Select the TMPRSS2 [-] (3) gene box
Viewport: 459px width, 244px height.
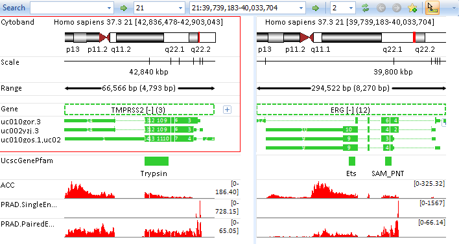click(139, 109)
